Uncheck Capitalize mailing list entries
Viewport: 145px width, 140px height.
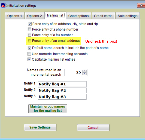point(29,59)
